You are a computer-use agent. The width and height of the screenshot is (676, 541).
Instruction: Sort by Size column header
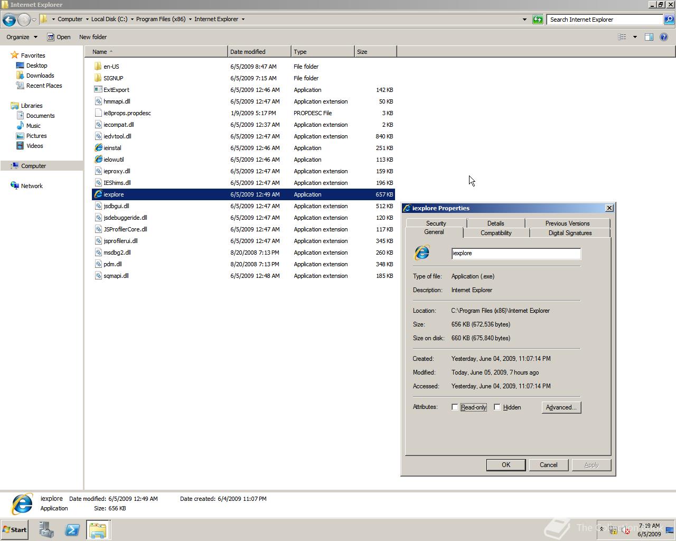pyautogui.click(x=375, y=52)
